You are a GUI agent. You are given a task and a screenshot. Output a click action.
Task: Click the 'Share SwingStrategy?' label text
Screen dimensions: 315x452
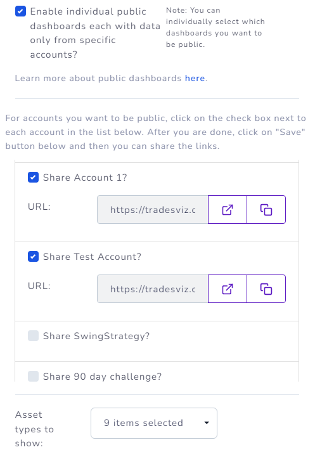pos(96,336)
